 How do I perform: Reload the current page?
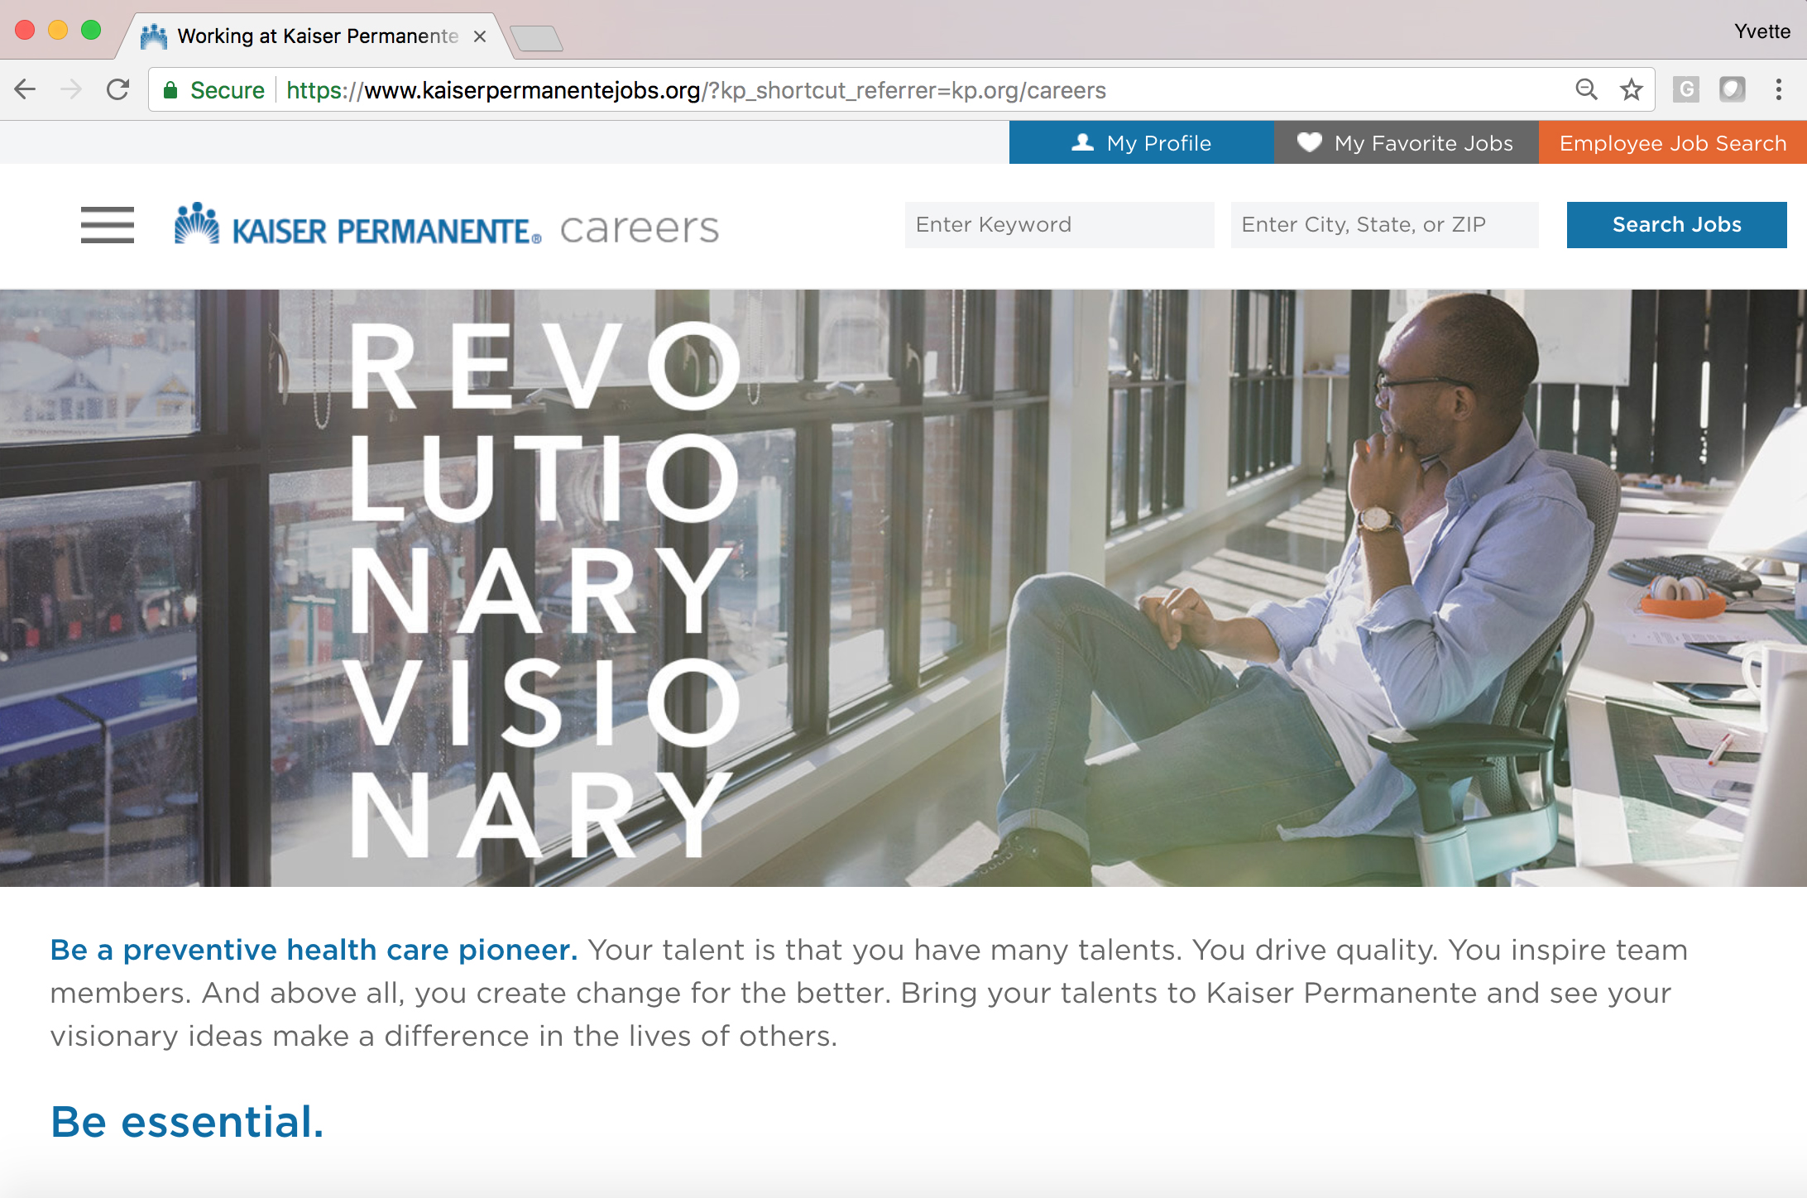click(118, 89)
